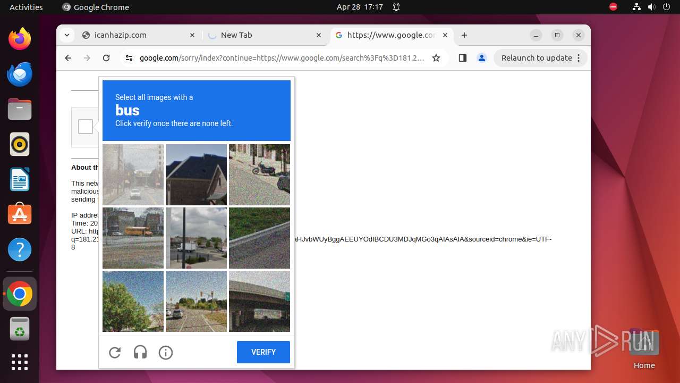This screenshot has height=383, width=680.
Task: Open Chrome profile avatar
Action: click(x=482, y=58)
